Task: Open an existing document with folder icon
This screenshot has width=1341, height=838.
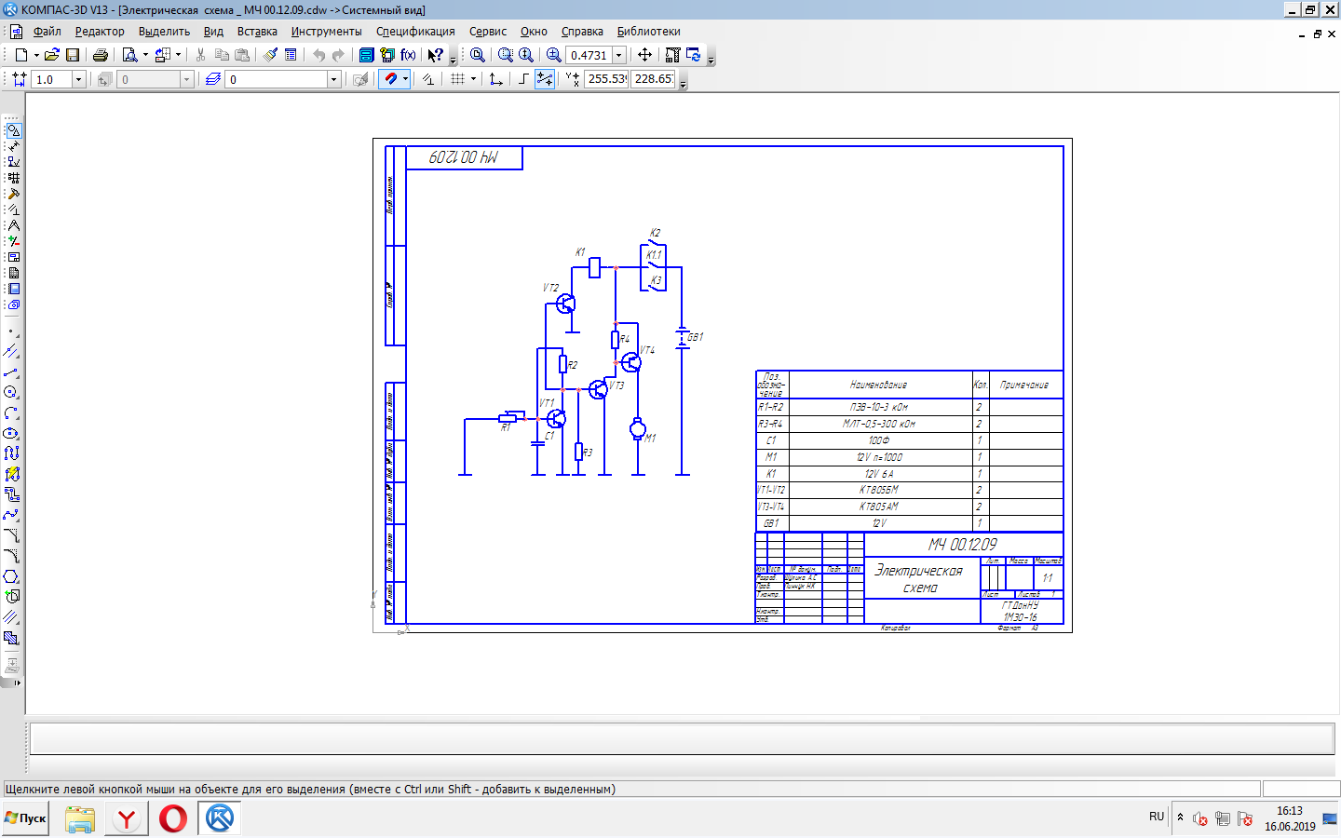Action: (x=52, y=55)
